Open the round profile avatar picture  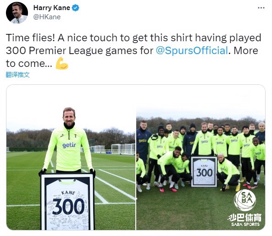pos(17,13)
